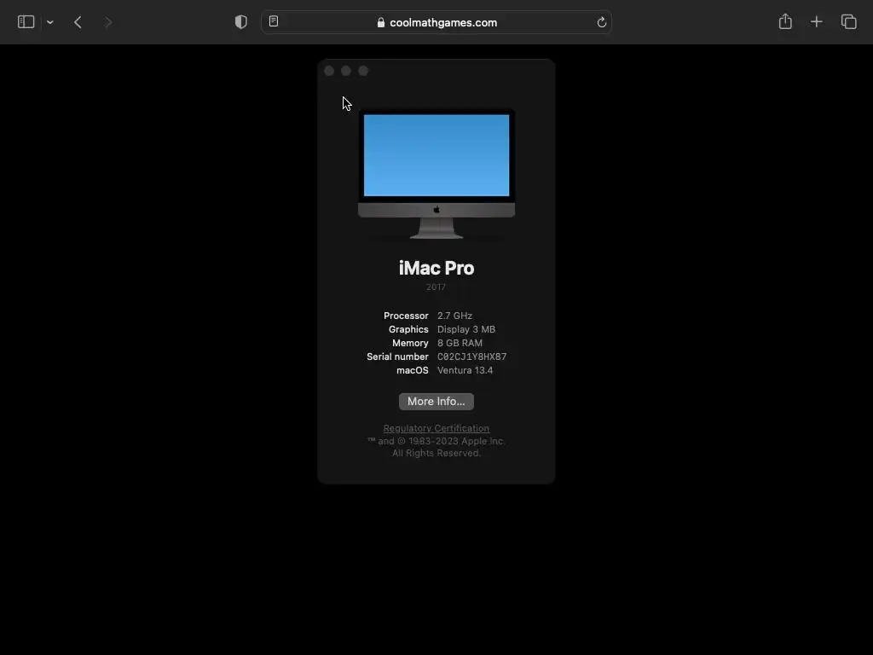
Task: Open the Regulatory Certification link
Action: coord(436,428)
